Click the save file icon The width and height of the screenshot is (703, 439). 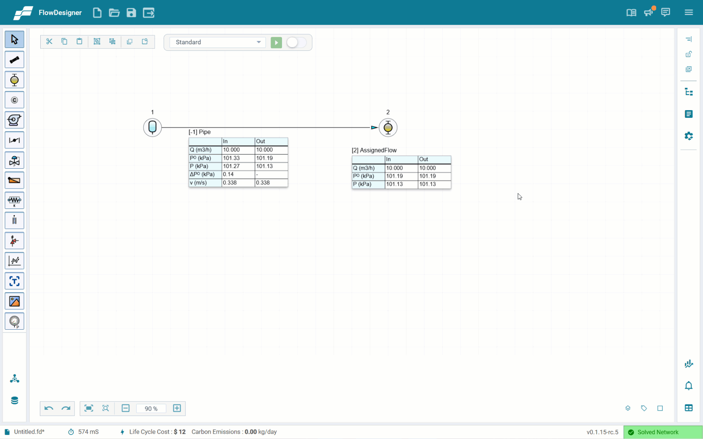[x=131, y=13]
